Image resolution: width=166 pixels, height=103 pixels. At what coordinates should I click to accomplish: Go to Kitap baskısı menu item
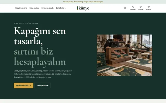pos(34,8)
